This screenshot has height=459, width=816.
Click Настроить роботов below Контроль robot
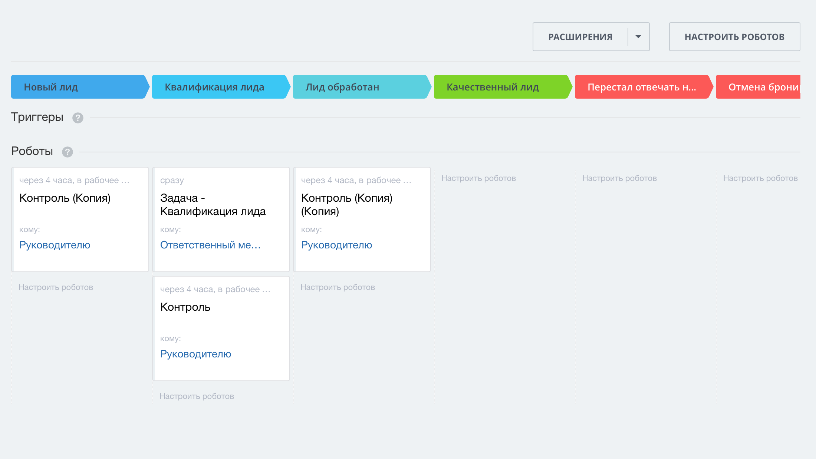197,396
